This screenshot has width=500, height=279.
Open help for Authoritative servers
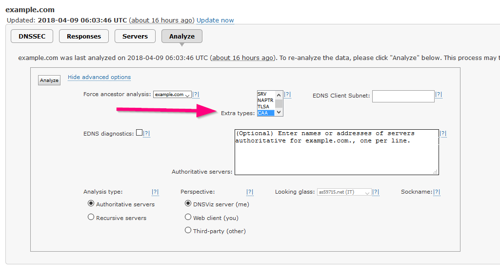tap(443, 133)
